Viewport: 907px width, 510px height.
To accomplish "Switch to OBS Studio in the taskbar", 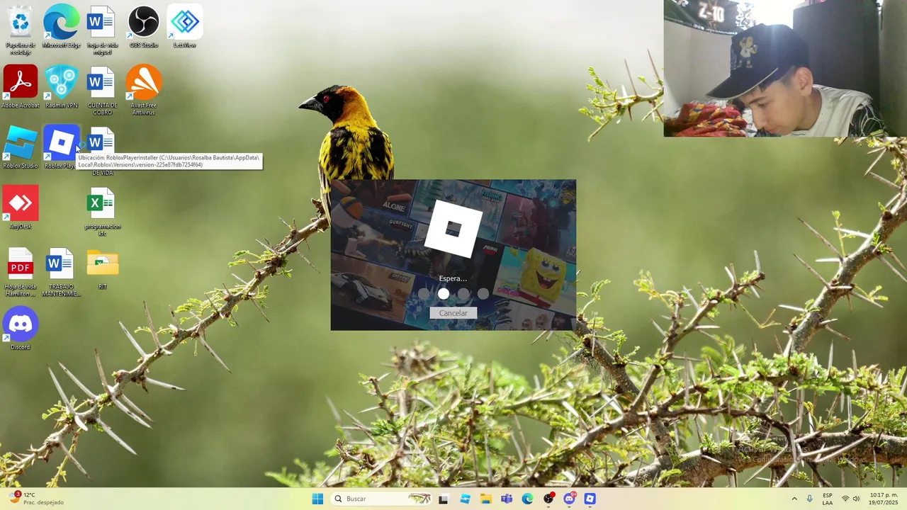I will pyautogui.click(x=548, y=499).
